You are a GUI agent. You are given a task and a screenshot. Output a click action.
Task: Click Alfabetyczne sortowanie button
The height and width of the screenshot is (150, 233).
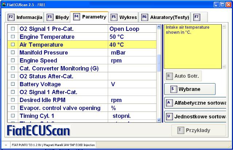(195, 103)
